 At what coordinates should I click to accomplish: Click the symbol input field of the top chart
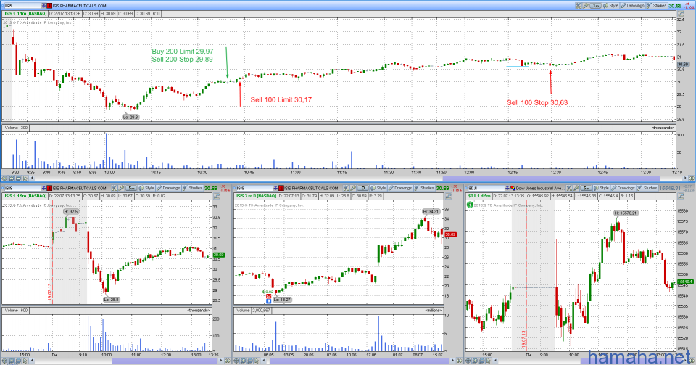pyautogui.click(x=23, y=5)
